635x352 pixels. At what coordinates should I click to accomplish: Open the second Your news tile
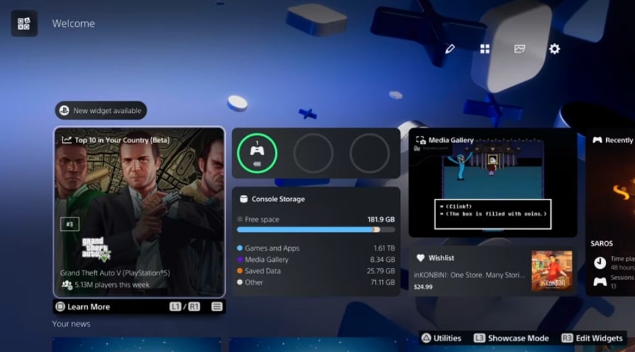click(314, 345)
